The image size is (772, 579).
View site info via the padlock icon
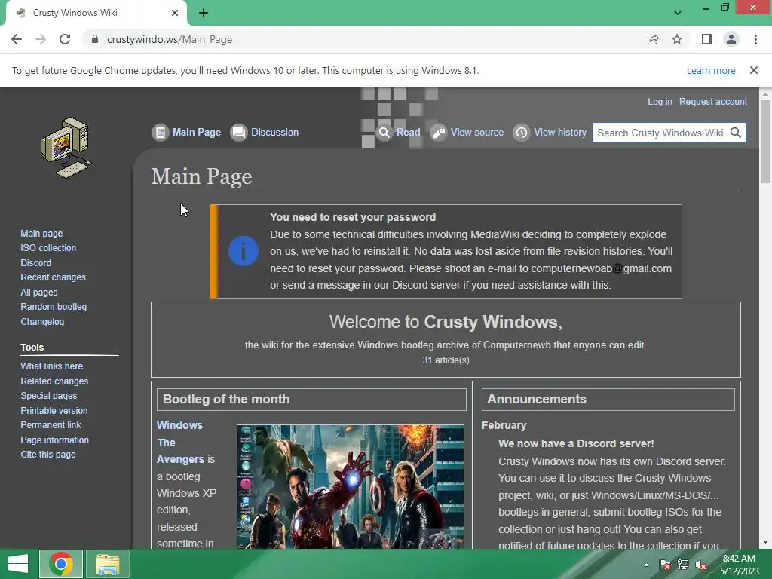(x=95, y=39)
